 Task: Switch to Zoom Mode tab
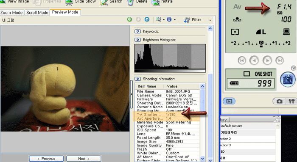[x=11, y=13]
